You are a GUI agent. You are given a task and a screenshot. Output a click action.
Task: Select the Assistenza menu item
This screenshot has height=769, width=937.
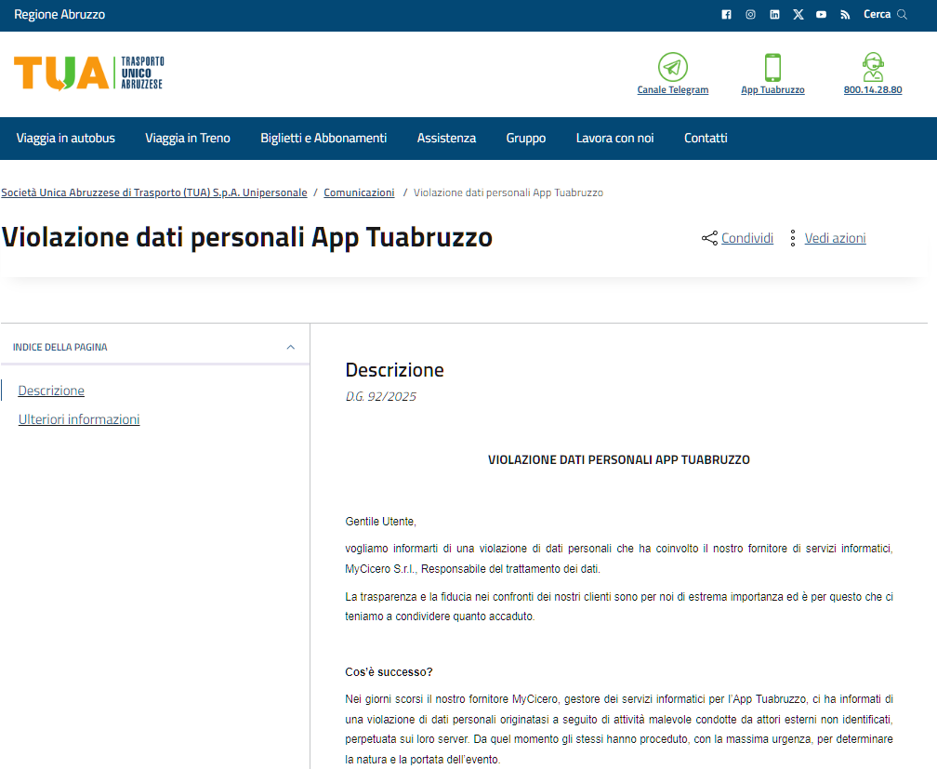pos(446,138)
